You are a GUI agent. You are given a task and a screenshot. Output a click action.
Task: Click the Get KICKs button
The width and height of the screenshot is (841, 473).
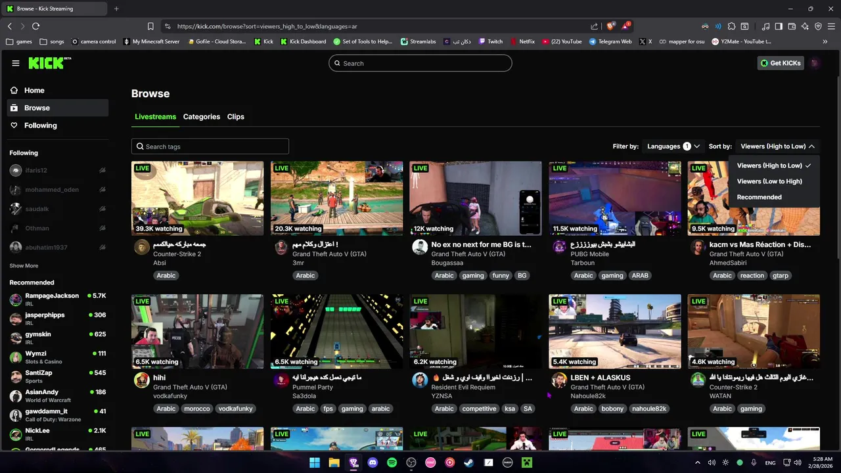(781, 63)
